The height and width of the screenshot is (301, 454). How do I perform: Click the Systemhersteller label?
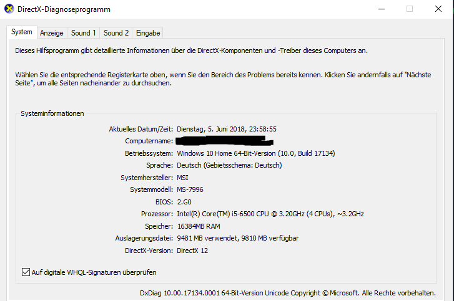147,178
